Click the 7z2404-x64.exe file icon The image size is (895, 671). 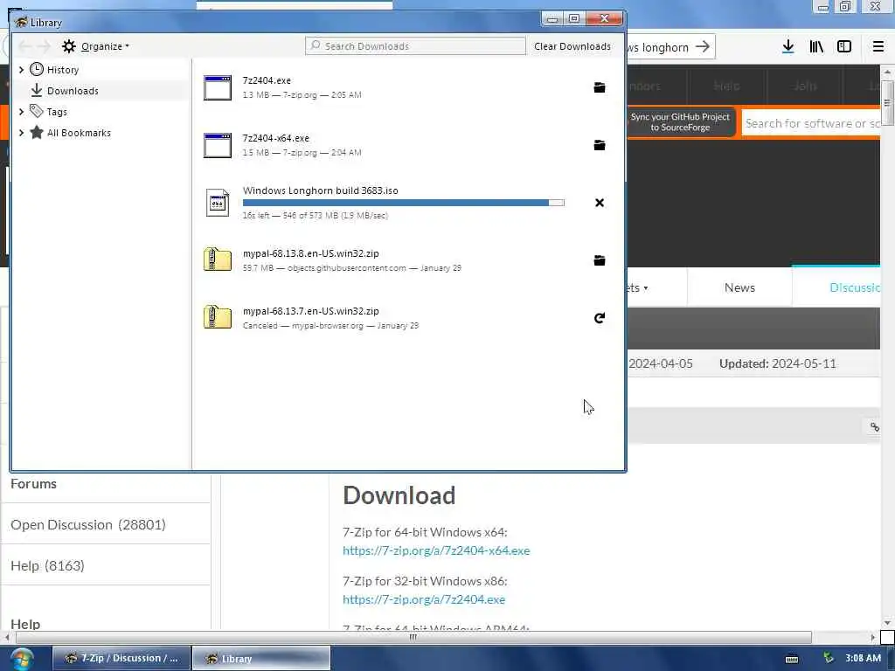218,145
